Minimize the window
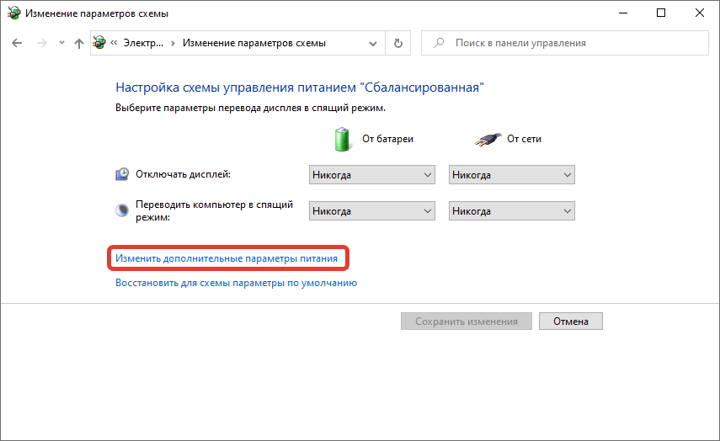The height and width of the screenshot is (441, 720). click(x=623, y=13)
